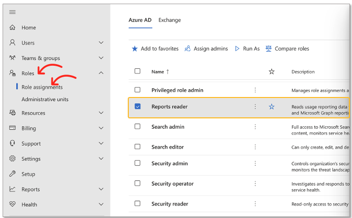This screenshot has height=218, width=352.
Task: Expand the Billing section chevron
Action: pos(101,128)
